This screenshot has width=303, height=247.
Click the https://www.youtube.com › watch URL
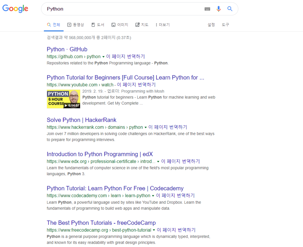(x=80, y=85)
